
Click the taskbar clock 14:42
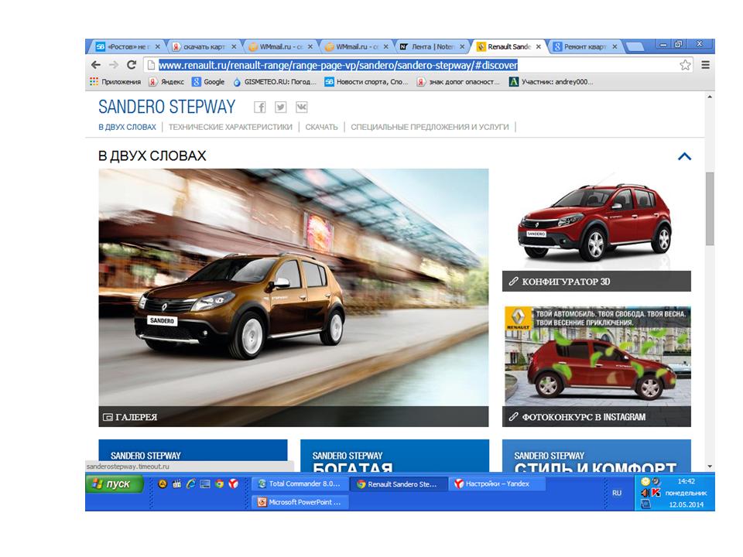(x=686, y=481)
